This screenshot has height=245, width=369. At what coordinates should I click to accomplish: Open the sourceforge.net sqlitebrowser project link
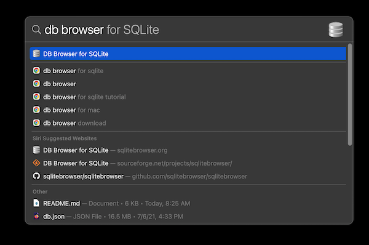pyautogui.click(x=188, y=163)
